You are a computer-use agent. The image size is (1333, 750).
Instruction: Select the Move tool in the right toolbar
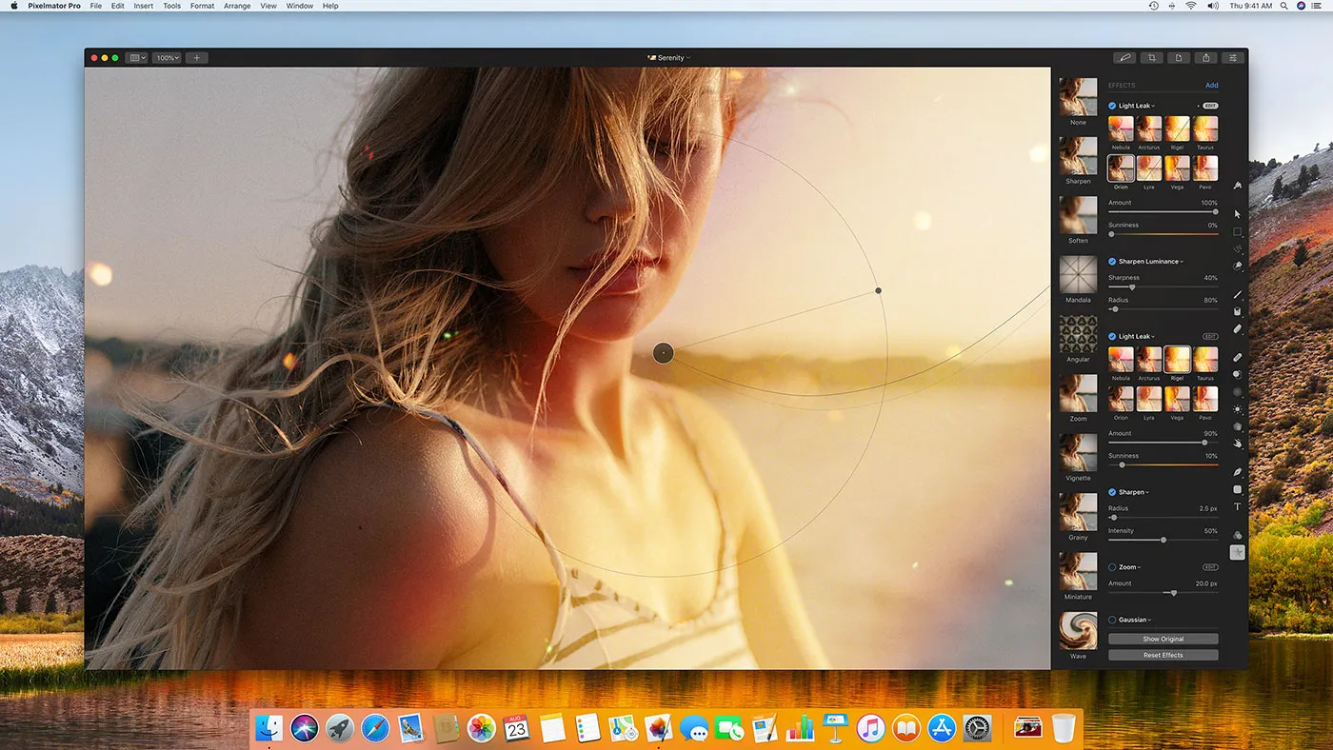[1237, 213]
